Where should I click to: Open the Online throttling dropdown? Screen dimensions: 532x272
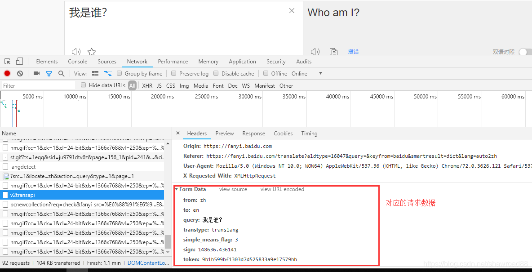(x=307, y=73)
